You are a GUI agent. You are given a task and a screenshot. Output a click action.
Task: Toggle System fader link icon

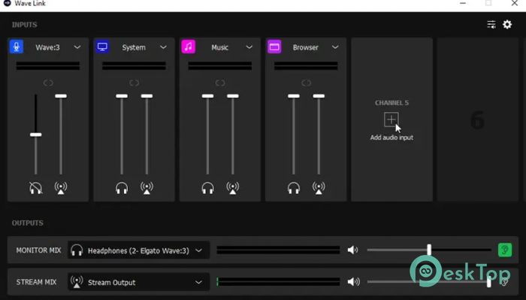pyautogui.click(x=135, y=82)
